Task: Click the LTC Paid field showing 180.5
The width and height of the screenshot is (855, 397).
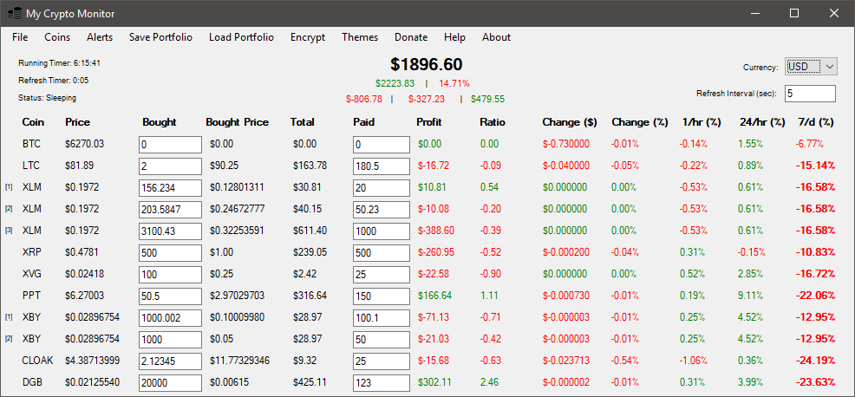Action: tap(382, 166)
